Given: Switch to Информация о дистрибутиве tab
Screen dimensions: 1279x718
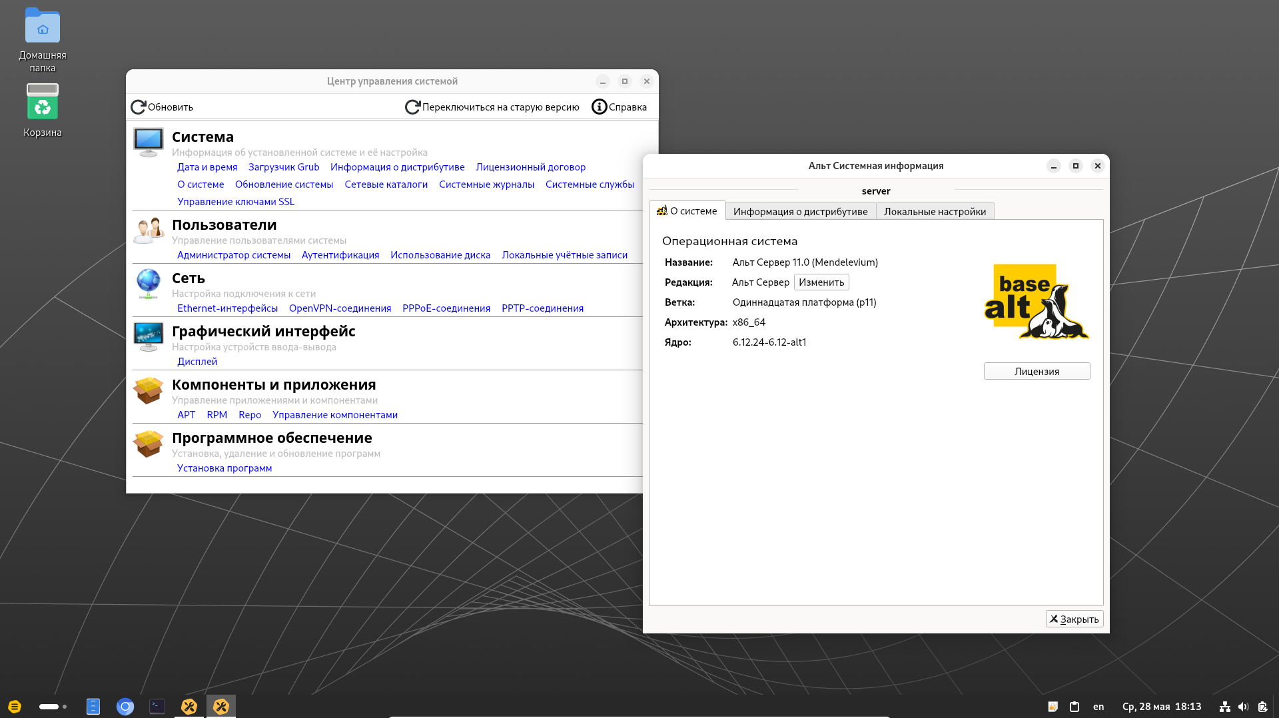Looking at the screenshot, I should coord(801,211).
